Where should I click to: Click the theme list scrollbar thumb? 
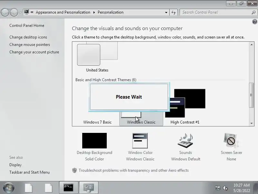click(251, 95)
